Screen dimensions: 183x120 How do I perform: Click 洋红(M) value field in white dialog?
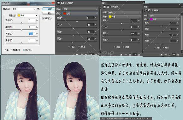32,27
